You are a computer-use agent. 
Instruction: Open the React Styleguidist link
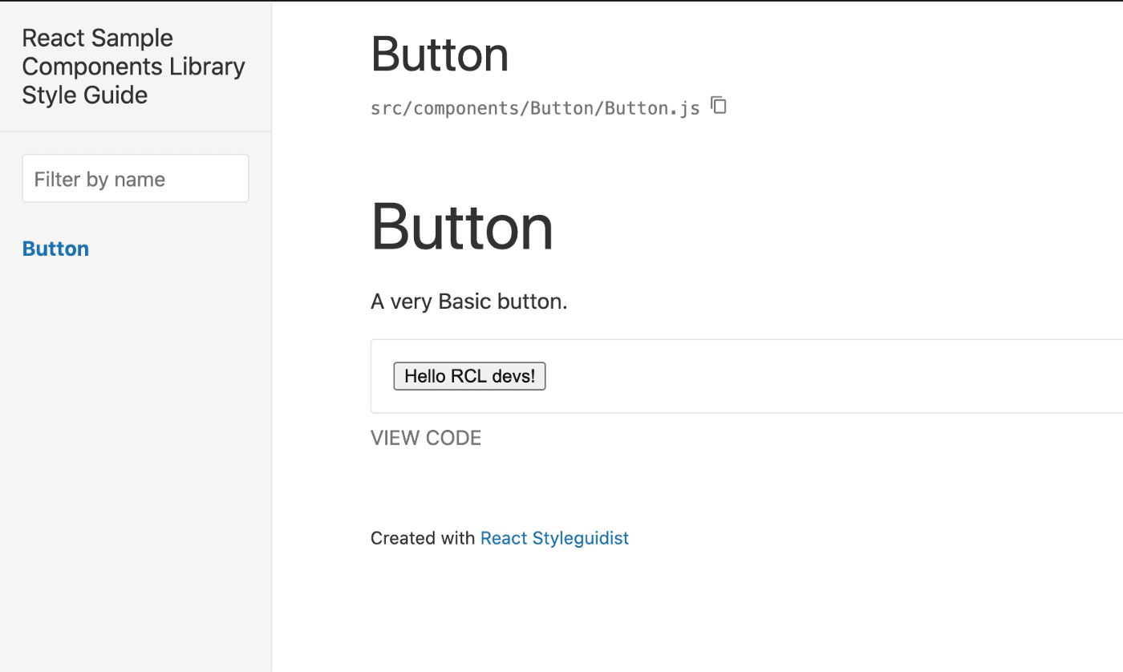[554, 538]
